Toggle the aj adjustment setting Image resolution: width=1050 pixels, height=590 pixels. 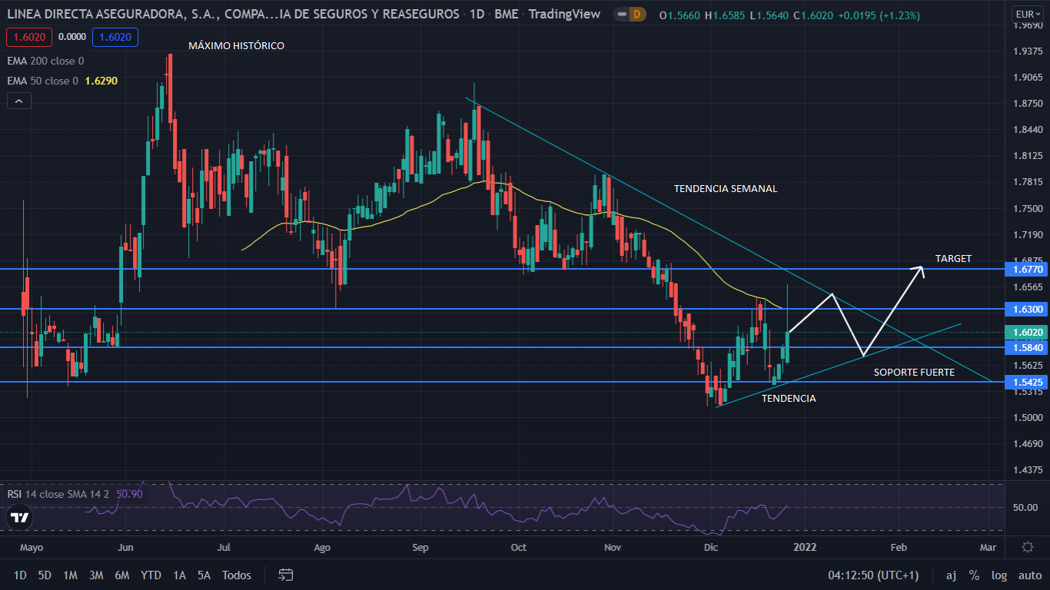[951, 575]
